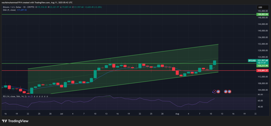Select the green 120,217.99 price level label
Image resolution: width=271 pixels, height=126 pixels.
click(x=263, y=66)
